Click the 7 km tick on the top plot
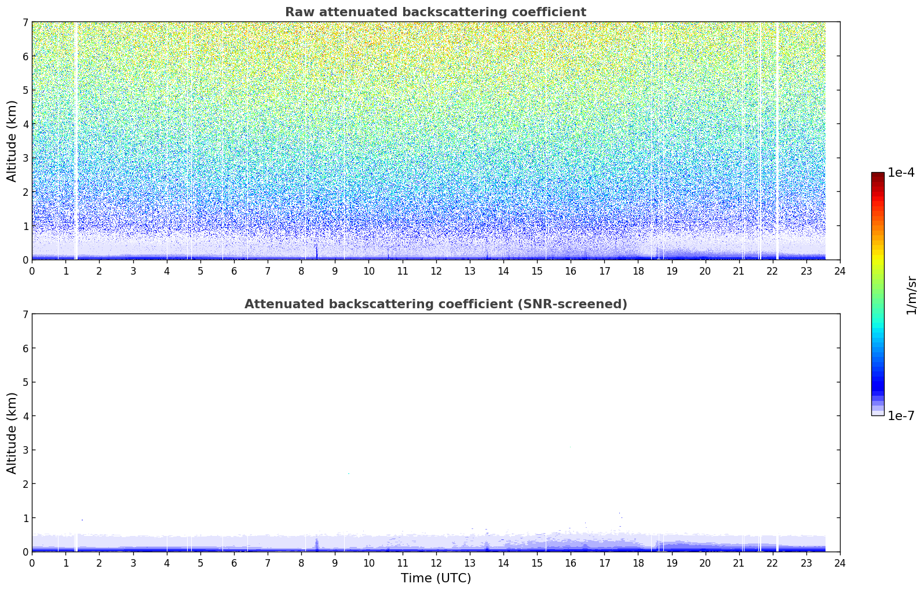This screenshot has height=591, width=924. pyautogui.click(x=25, y=22)
